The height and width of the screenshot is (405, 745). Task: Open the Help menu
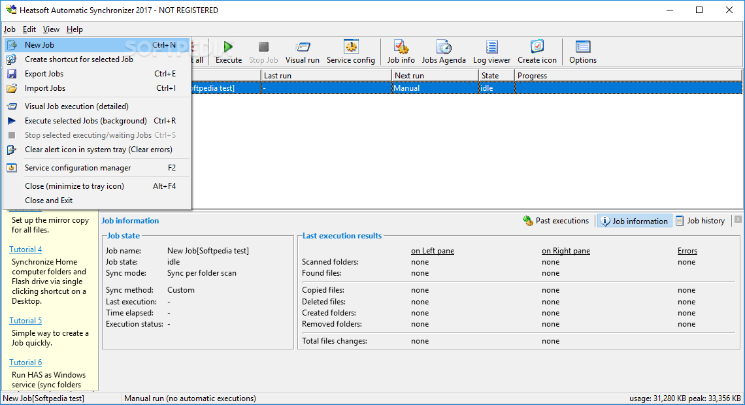pos(74,29)
